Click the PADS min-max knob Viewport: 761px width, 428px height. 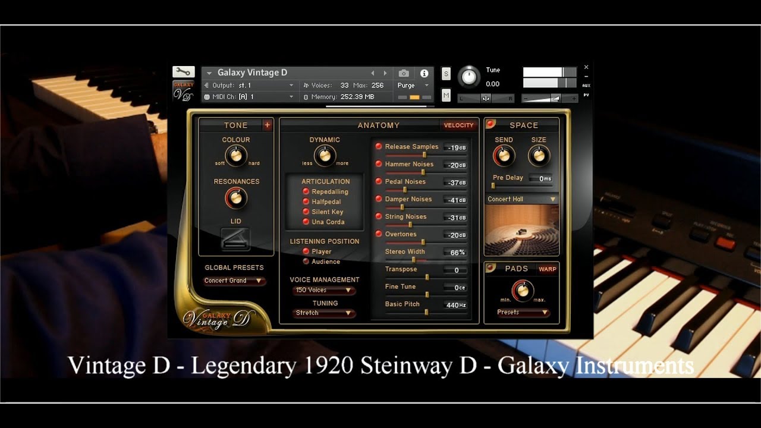(x=523, y=290)
